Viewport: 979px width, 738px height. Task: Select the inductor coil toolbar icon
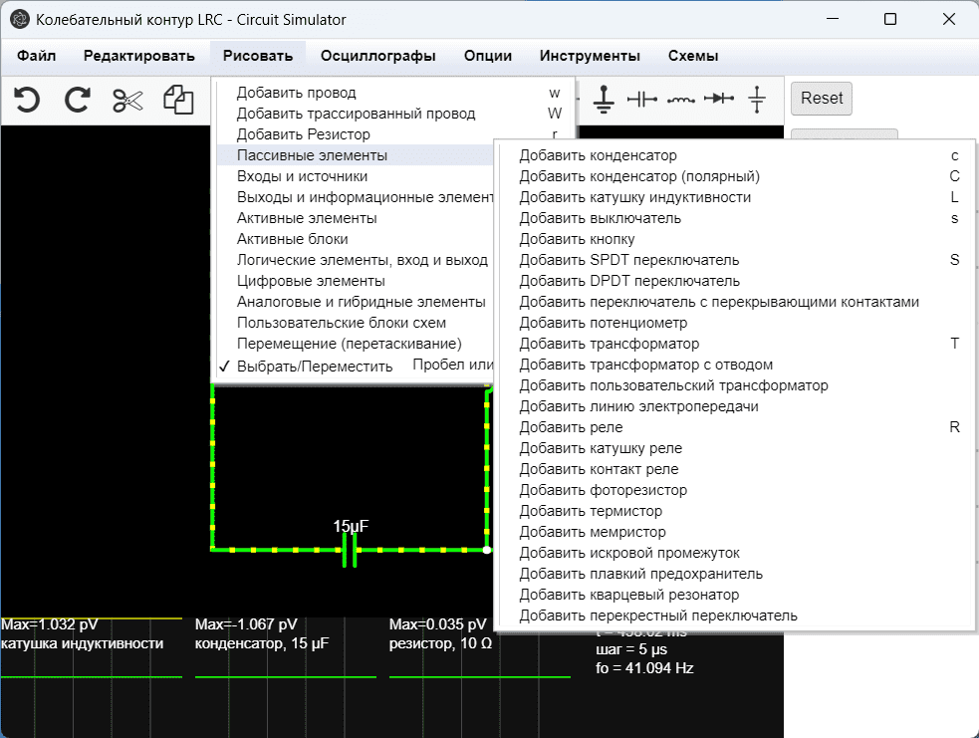[680, 100]
